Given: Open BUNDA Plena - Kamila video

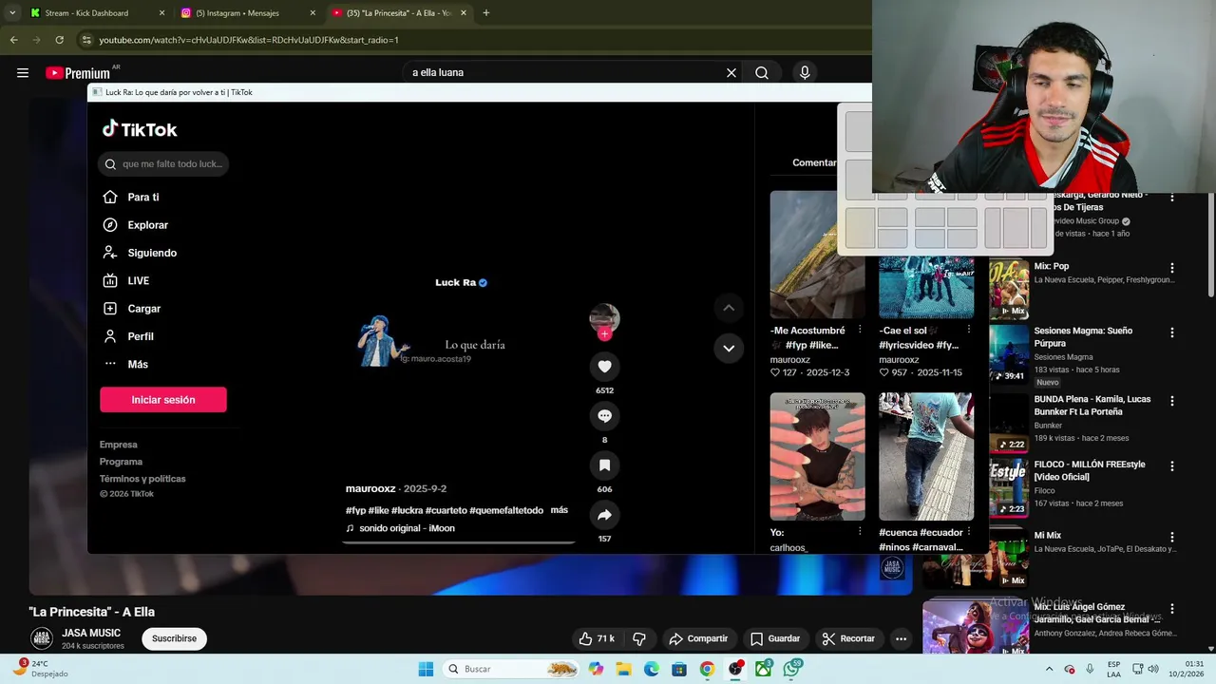Looking at the screenshot, I should [x=1092, y=406].
